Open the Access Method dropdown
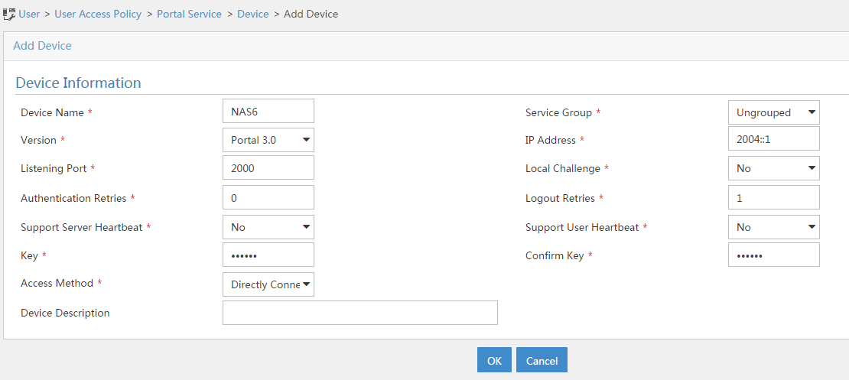 click(x=268, y=284)
